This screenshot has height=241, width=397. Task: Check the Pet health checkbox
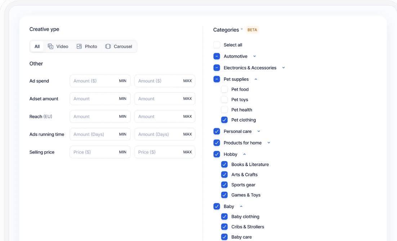pos(224,110)
